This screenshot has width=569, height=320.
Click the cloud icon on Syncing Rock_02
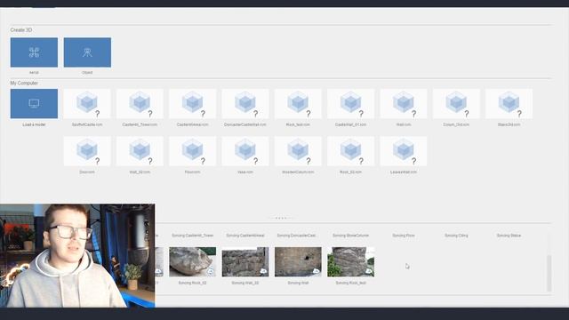point(211,271)
